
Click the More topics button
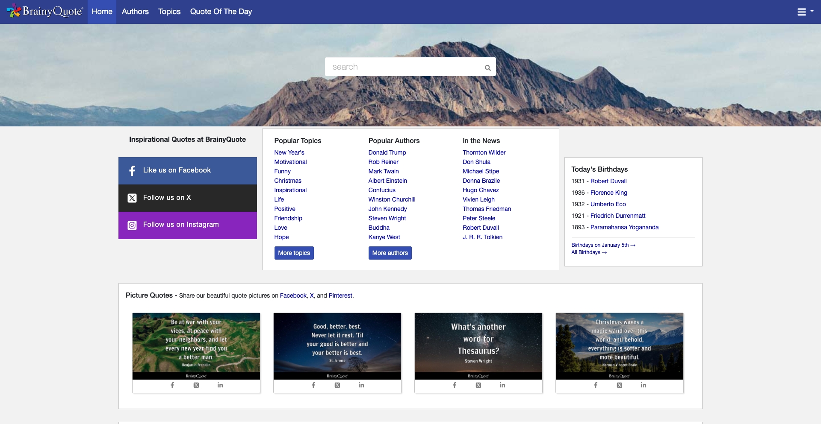[294, 253]
